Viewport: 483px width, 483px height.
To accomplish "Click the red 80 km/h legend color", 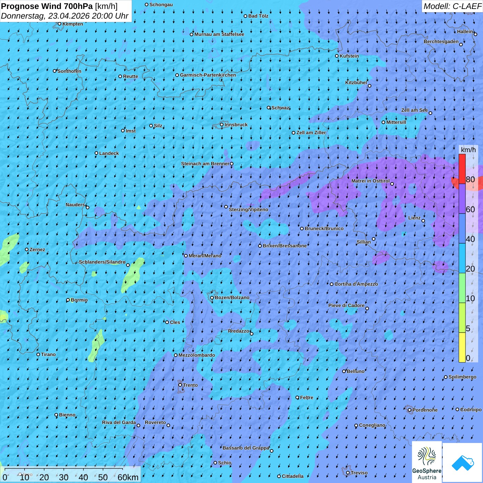I will click(x=462, y=169).
